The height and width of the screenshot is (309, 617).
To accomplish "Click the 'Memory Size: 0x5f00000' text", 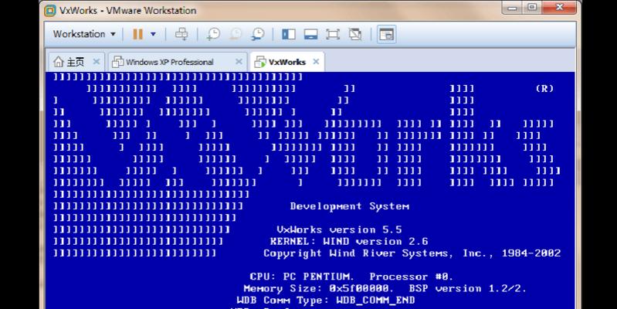I will (x=319, y=289).
